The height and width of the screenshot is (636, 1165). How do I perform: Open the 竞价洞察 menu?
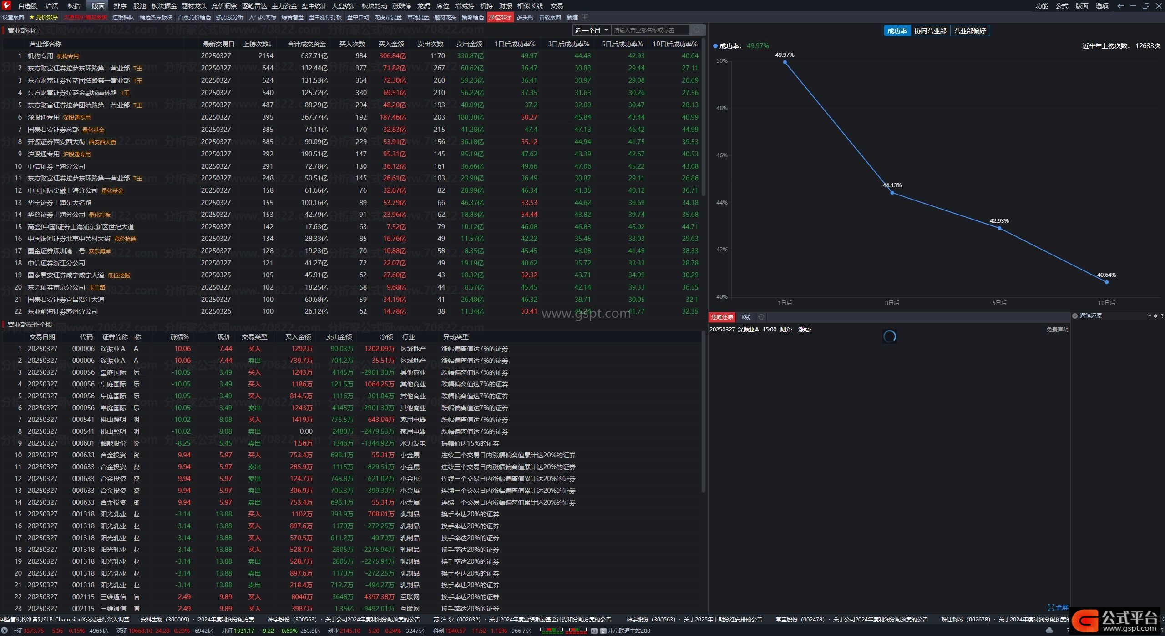(x=224, y=6)
